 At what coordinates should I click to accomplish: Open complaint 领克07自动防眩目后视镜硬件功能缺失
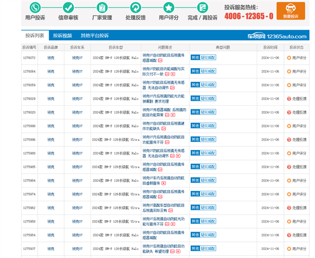pyautogui.click(x=164, y=126)
